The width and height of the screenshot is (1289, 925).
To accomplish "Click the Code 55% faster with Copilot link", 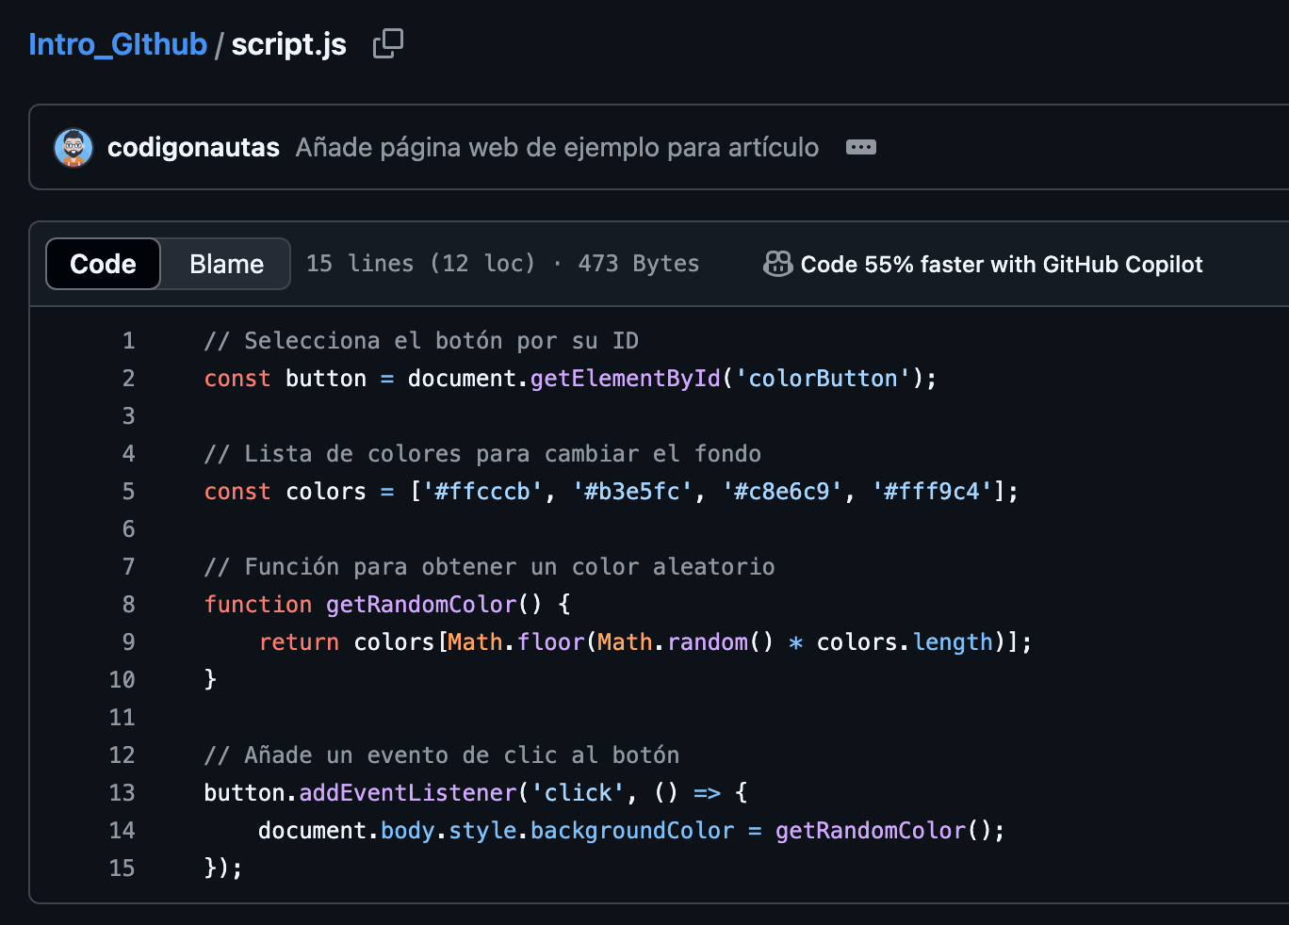I will tap(1002, 265).
